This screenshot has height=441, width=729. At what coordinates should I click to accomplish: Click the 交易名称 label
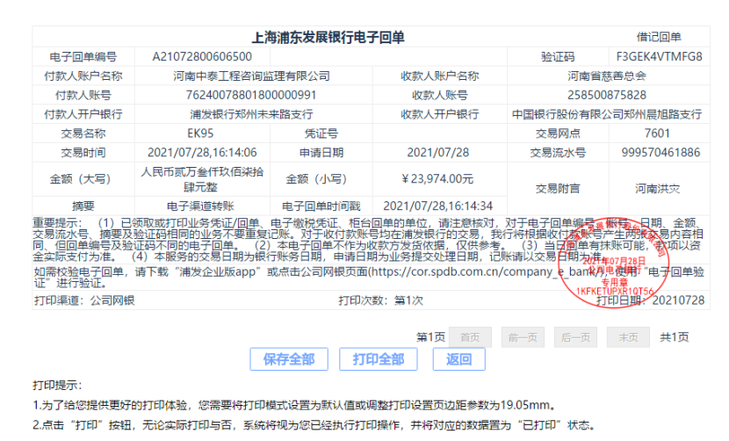83,133
